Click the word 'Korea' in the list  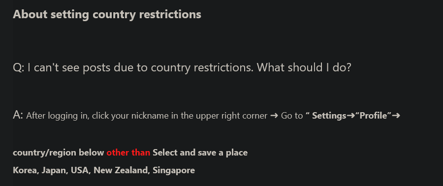click(26, 170)
